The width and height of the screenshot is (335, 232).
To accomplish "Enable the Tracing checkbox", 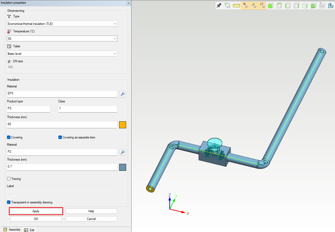I will pyautogui.click(x=9, y=179).
